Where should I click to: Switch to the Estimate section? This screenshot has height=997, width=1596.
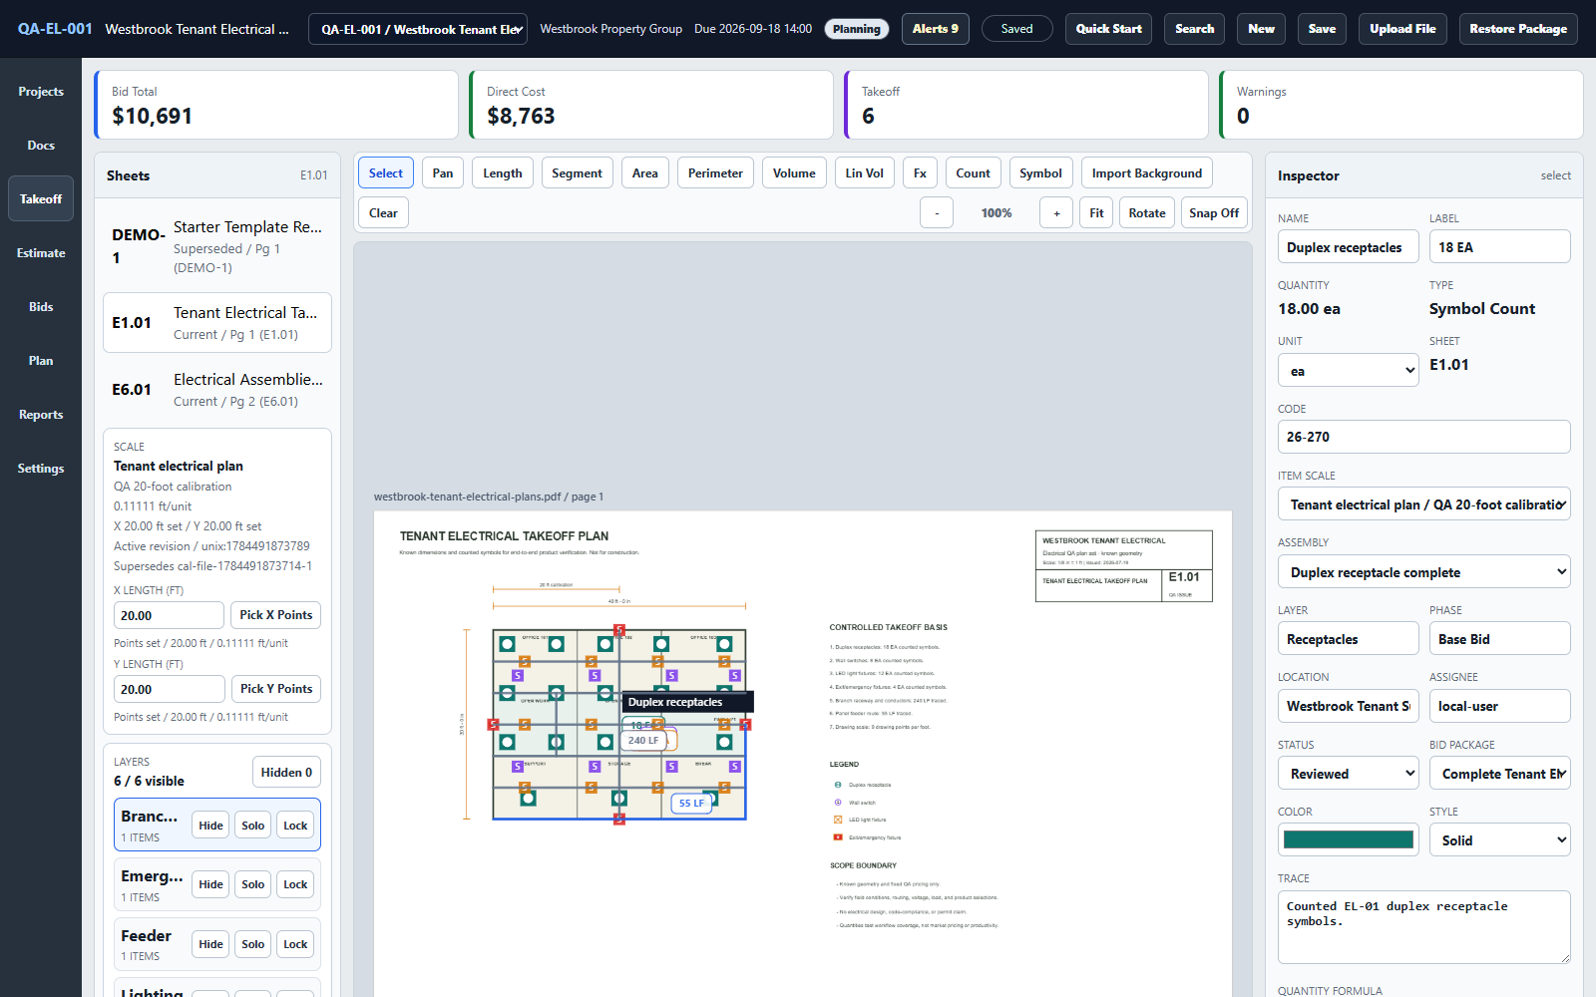41,253
